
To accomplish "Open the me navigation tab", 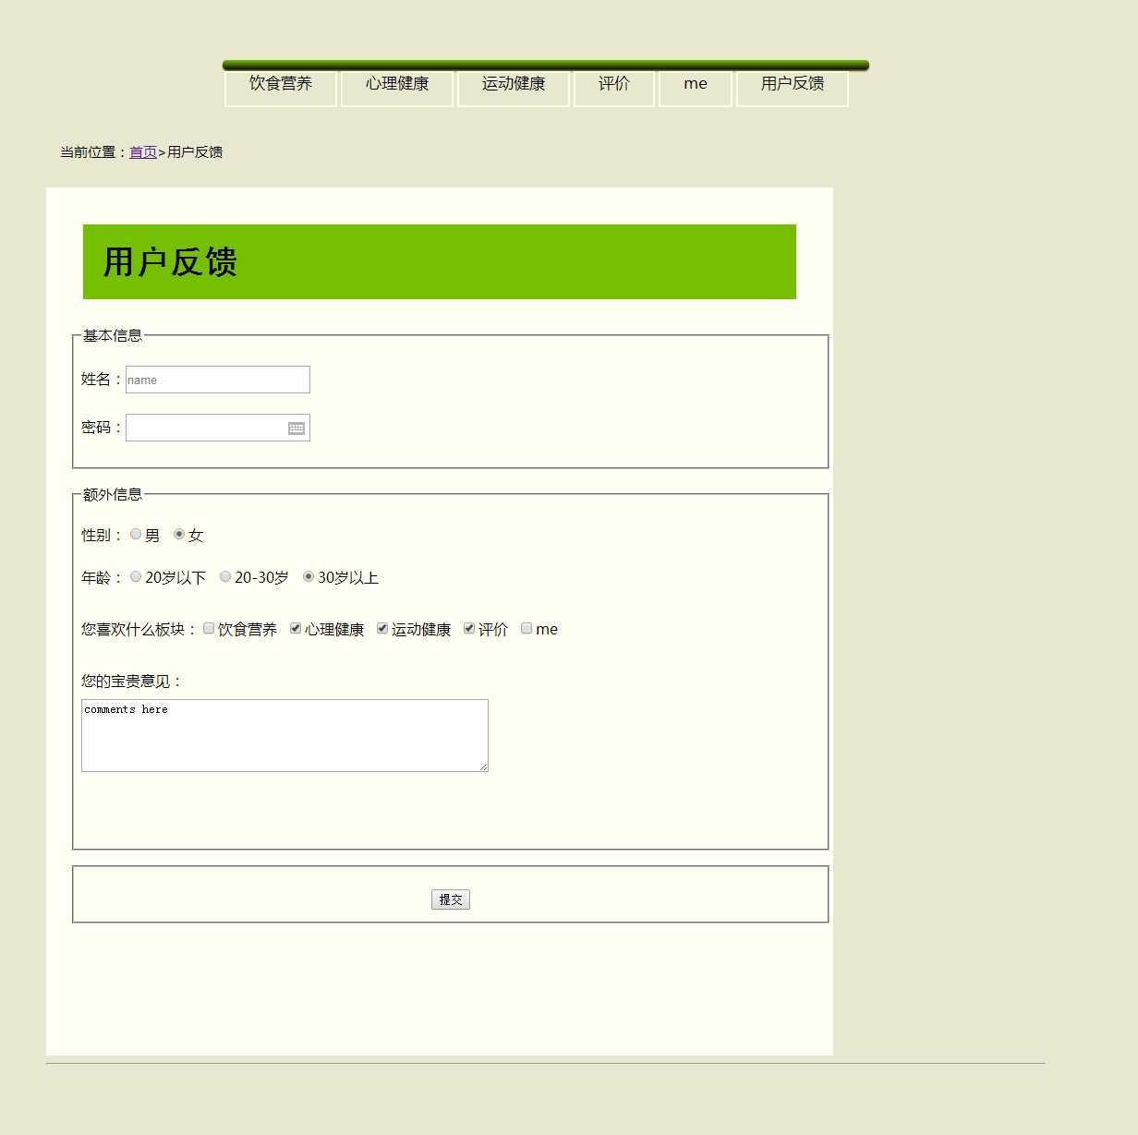I will click(x=696, y=85).
